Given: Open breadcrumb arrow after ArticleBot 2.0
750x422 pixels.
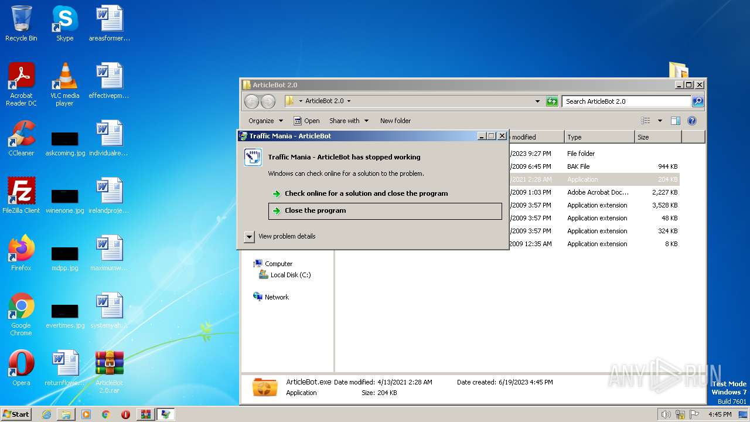Looking at the screenshot, I should click(x=349, y=101).
